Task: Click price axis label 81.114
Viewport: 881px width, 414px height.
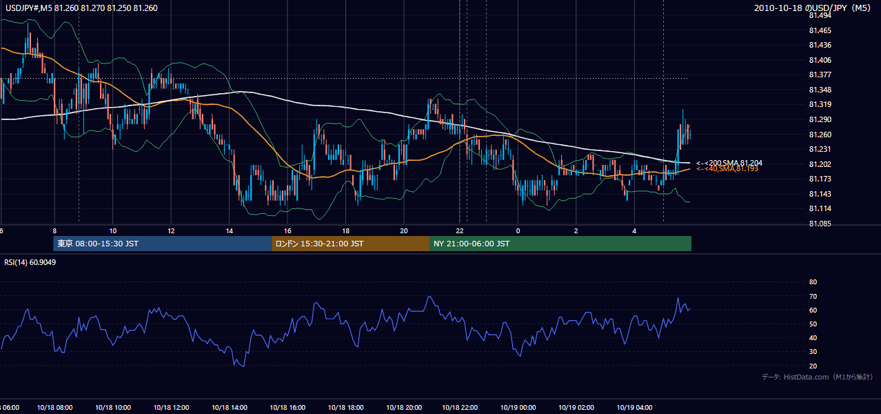Action: [x=820, y=208]
